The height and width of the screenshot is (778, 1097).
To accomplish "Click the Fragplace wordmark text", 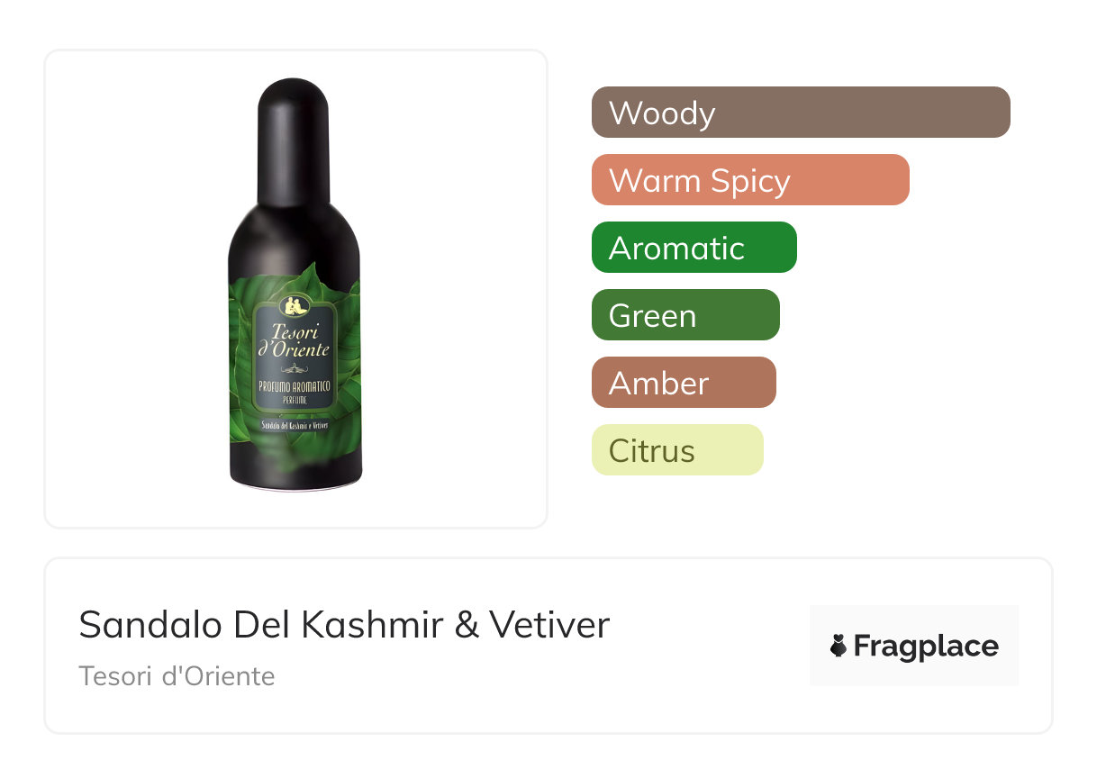I will point(926,647).
